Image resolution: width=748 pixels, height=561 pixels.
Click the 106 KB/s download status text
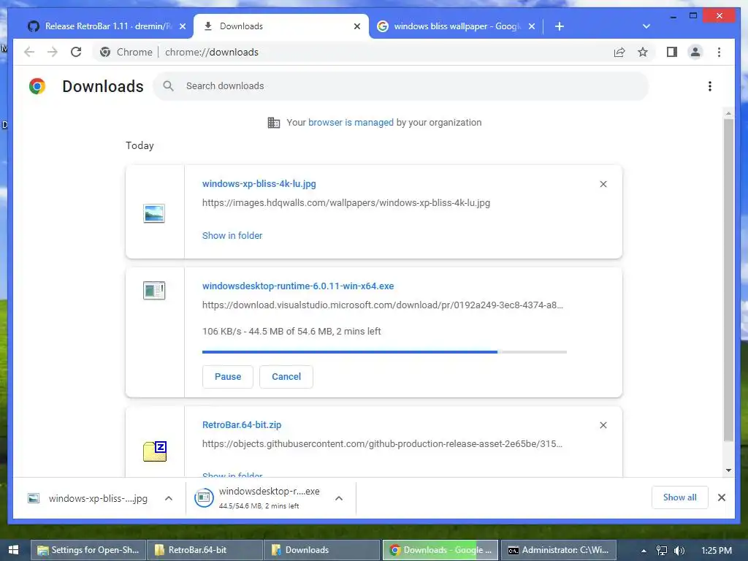pyautogui.click(x=291, y=332)
